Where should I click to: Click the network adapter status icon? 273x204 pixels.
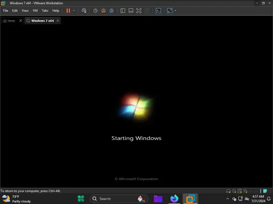pos(245,191)
